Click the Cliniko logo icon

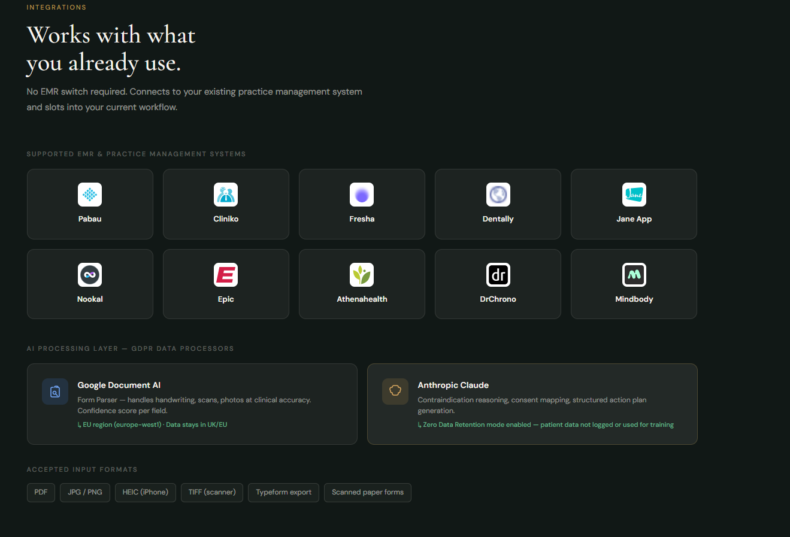click(x=226, y=195)
